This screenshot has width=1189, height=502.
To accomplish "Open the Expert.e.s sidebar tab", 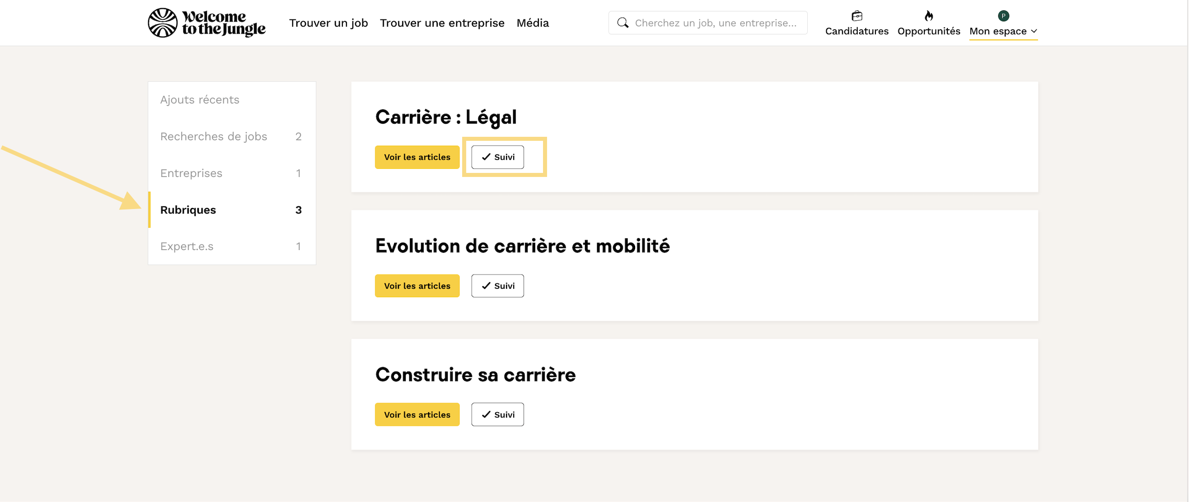I will pos(187,246).
